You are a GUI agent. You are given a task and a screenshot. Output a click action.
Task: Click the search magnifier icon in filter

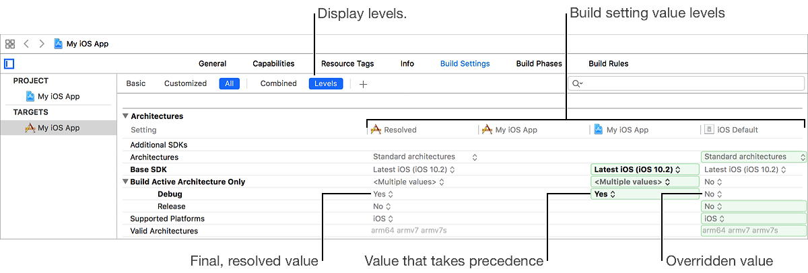577,83
